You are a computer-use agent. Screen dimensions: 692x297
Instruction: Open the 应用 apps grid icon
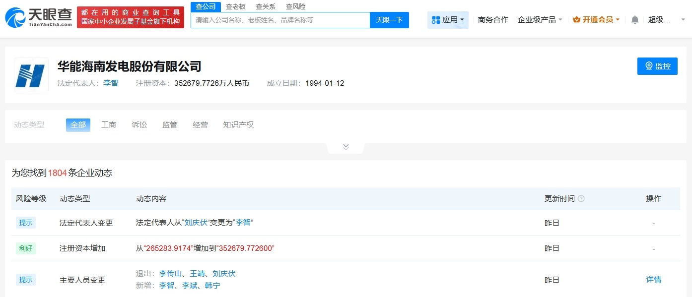coord(437,19)
